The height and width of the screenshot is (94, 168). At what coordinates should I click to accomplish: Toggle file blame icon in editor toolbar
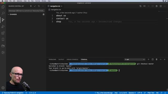[156, 6]
